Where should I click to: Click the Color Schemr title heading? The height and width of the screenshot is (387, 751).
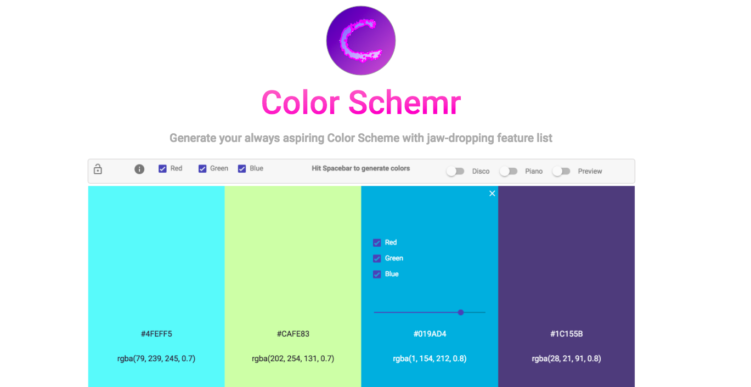tap(361, 103)
